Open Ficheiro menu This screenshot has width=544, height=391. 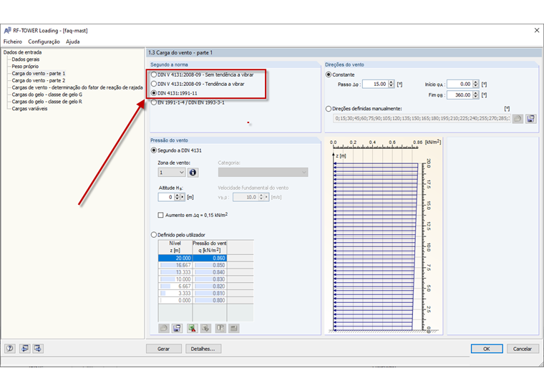[x=12, y=42]
